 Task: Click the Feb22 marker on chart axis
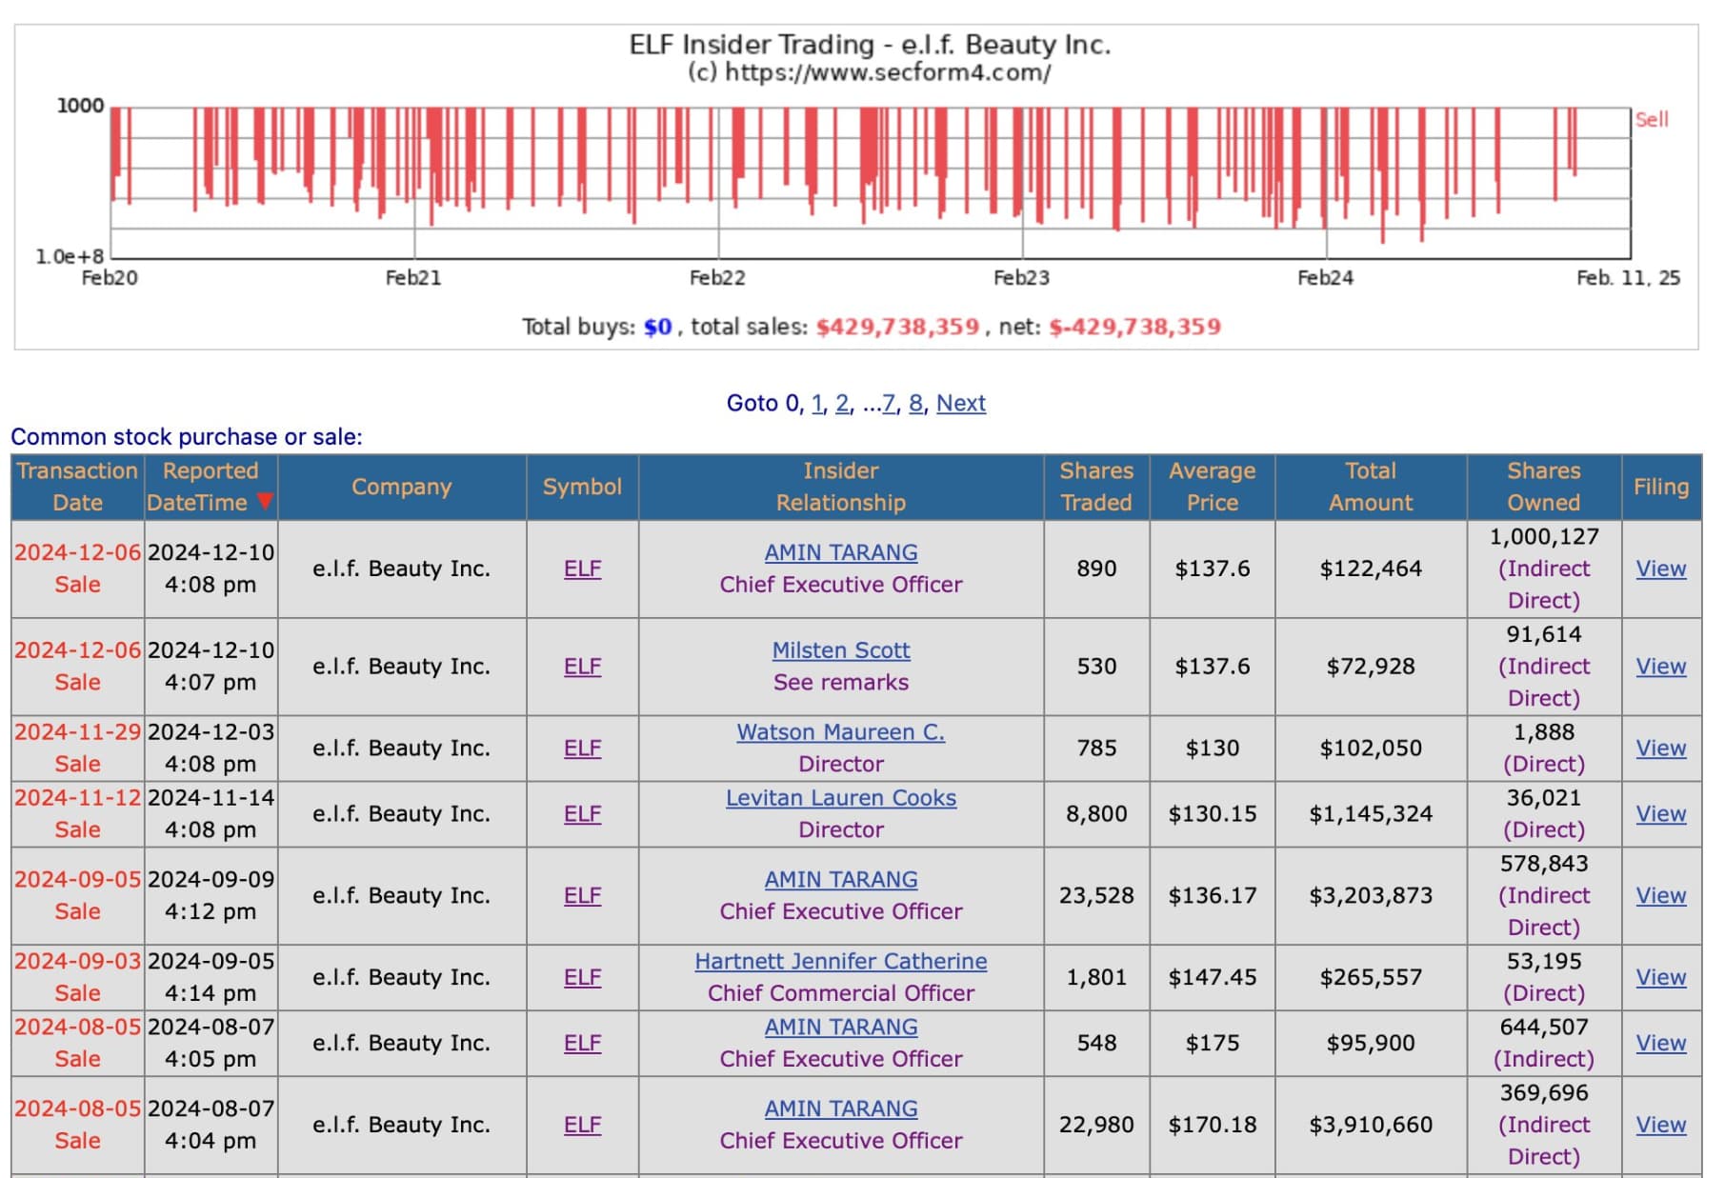[x=717, y=277]
